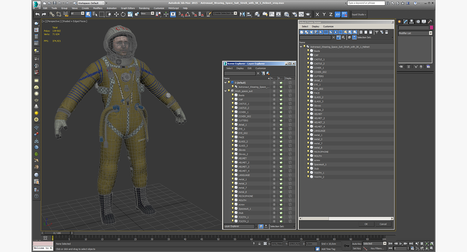Open the MAXScript menu

[x=174, y=8]
